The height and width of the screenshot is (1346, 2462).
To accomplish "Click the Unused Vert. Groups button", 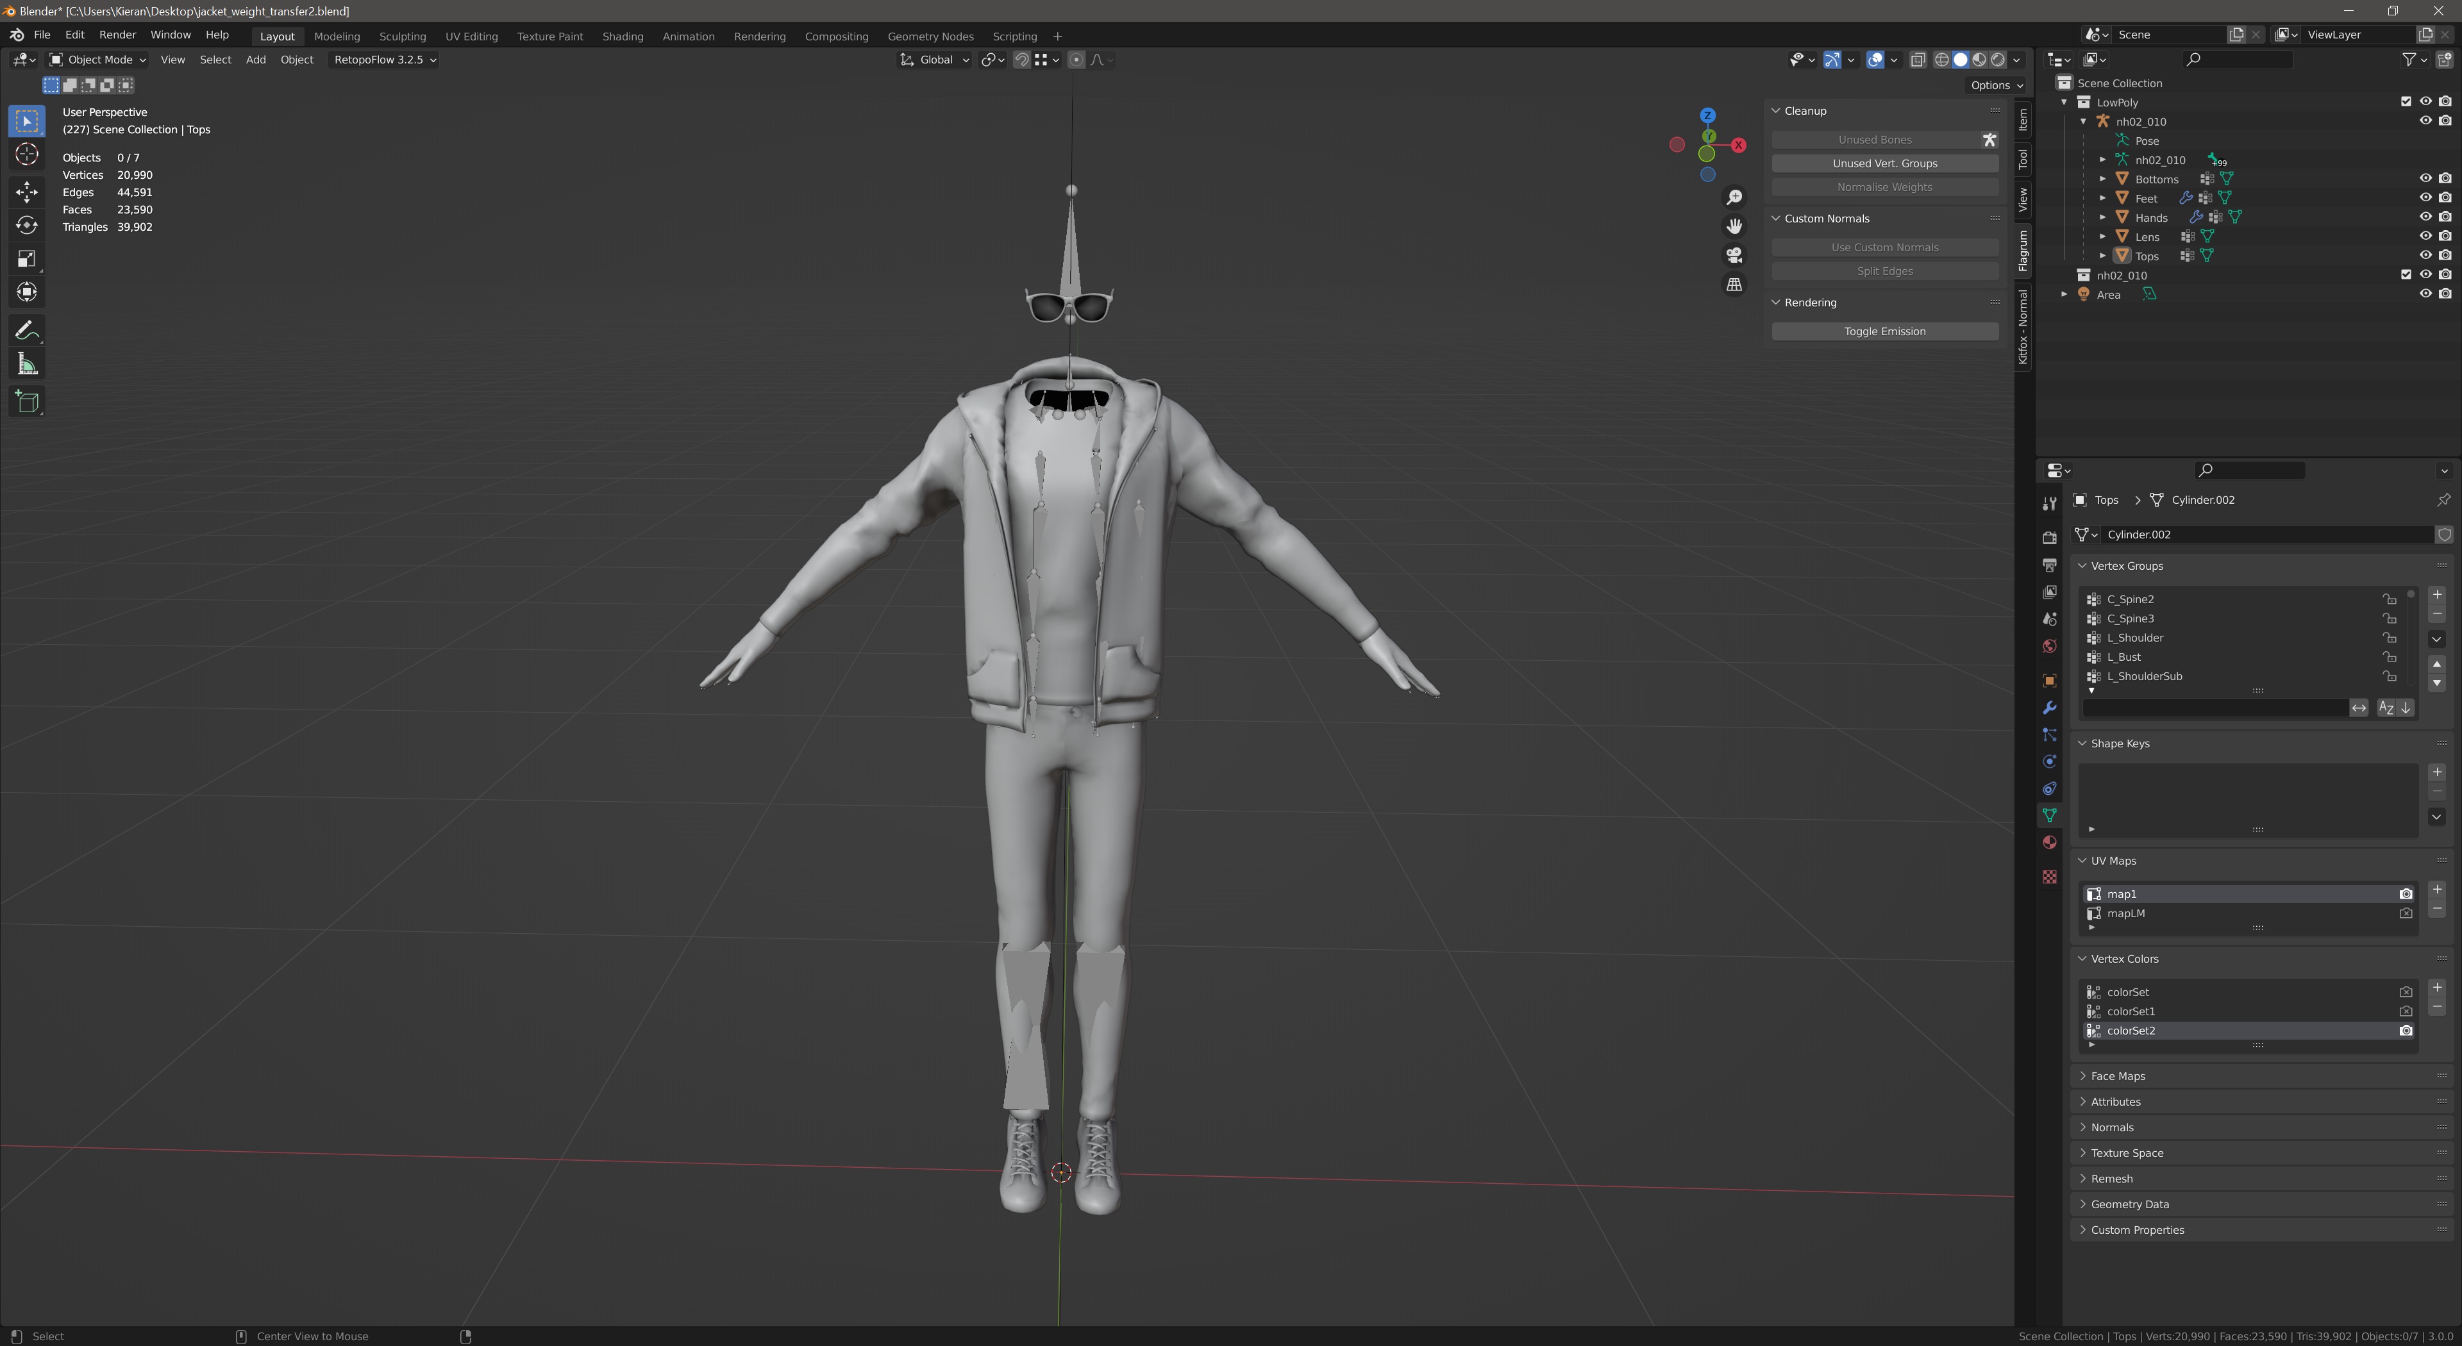I will coord(1885,162).
